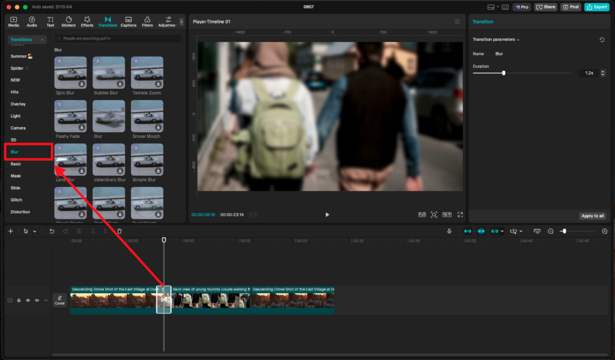615x360 pixels.
Task: Download the Twinkle Zoom transition
Action: [158, 84]
